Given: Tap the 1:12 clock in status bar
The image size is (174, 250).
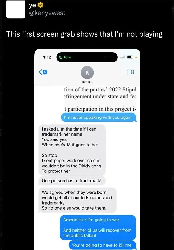Looking at the screenshot, I should [x=47, y=57].
